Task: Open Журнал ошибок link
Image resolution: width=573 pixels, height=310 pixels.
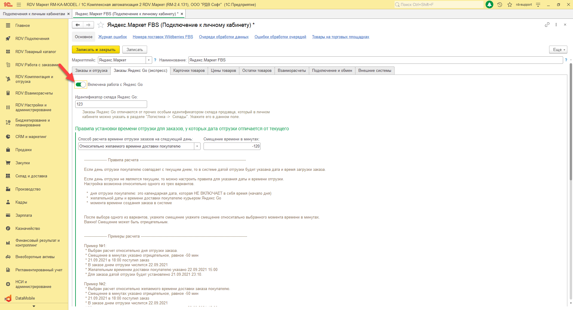Action: (113, 37)
